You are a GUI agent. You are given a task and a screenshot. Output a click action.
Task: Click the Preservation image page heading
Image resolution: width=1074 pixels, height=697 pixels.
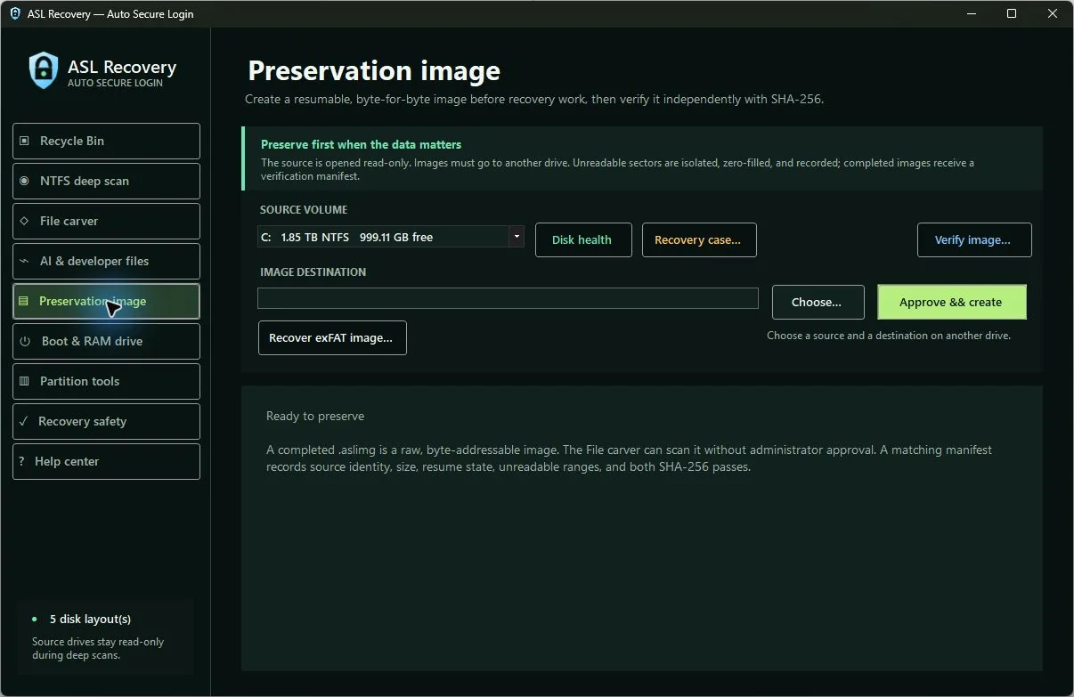point(374,70)
